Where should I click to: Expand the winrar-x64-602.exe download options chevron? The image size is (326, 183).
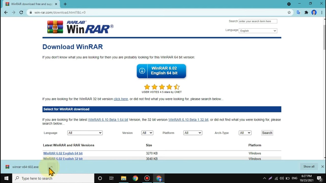[51, 167]
